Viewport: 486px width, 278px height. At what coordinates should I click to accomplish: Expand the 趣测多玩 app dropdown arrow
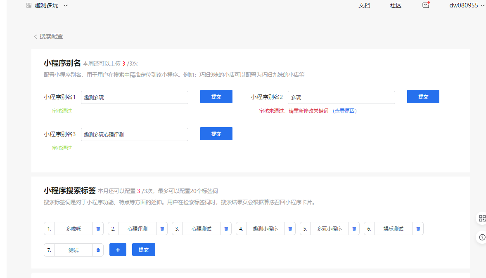65,6
